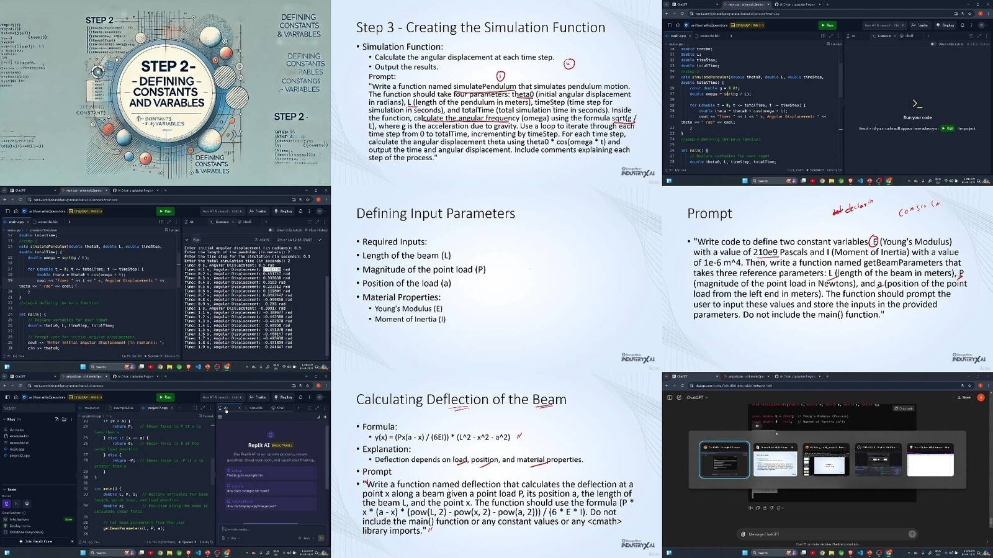Select the rightmost white-window thumbnail in the task switcher
The width and height of the screenshot is (993, 558).
pos(930,459)
